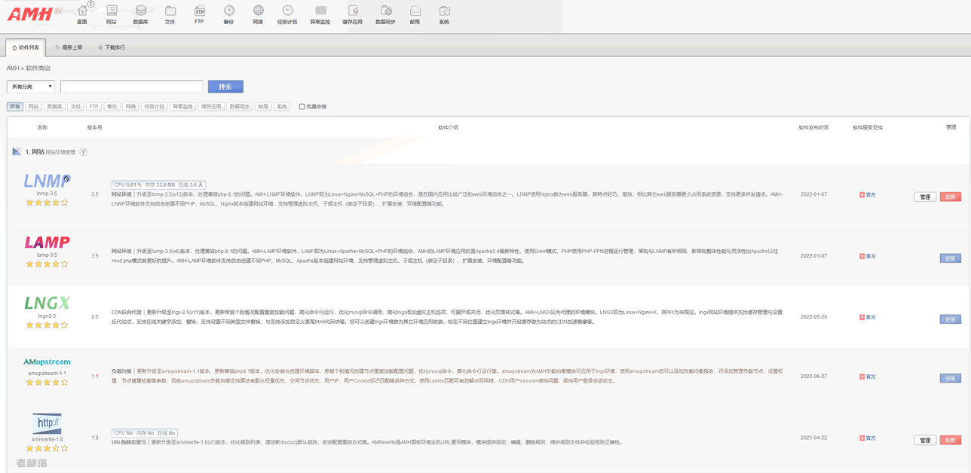Select the 网络 filter tag
The image size is (971, 473).
131,107
